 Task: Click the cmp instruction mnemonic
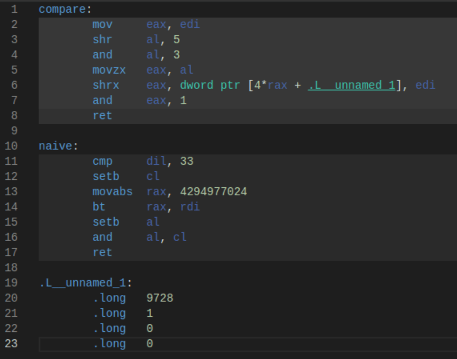tap(103, 161)
